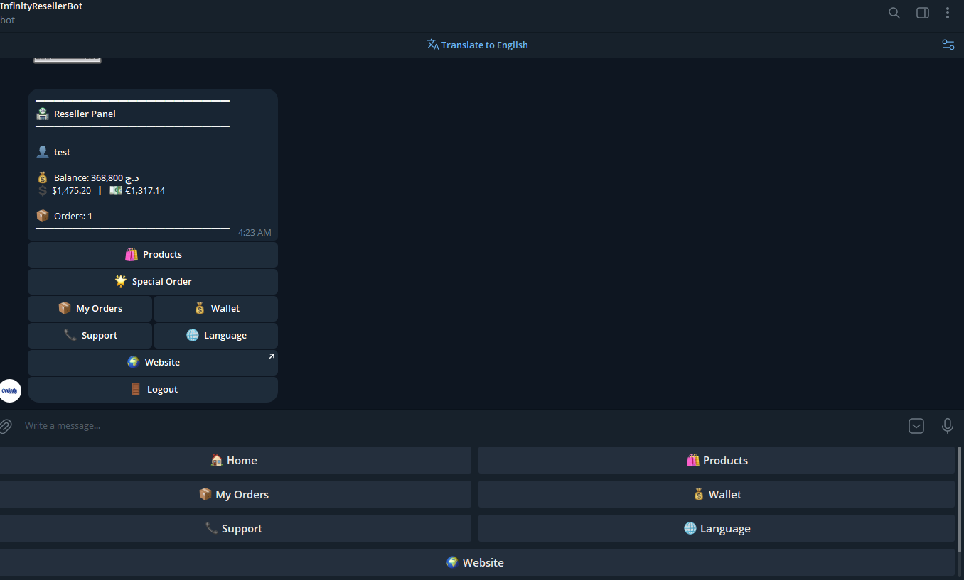Image resolution: width=964 pixels, height=580 pixels.
Task: Open the Website link button
Action: [153, 362]
